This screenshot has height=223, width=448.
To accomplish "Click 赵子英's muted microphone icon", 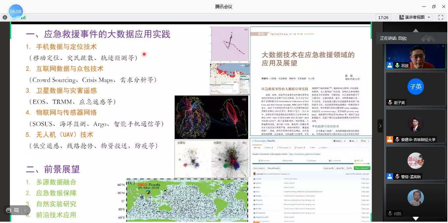I will (390, 102).
